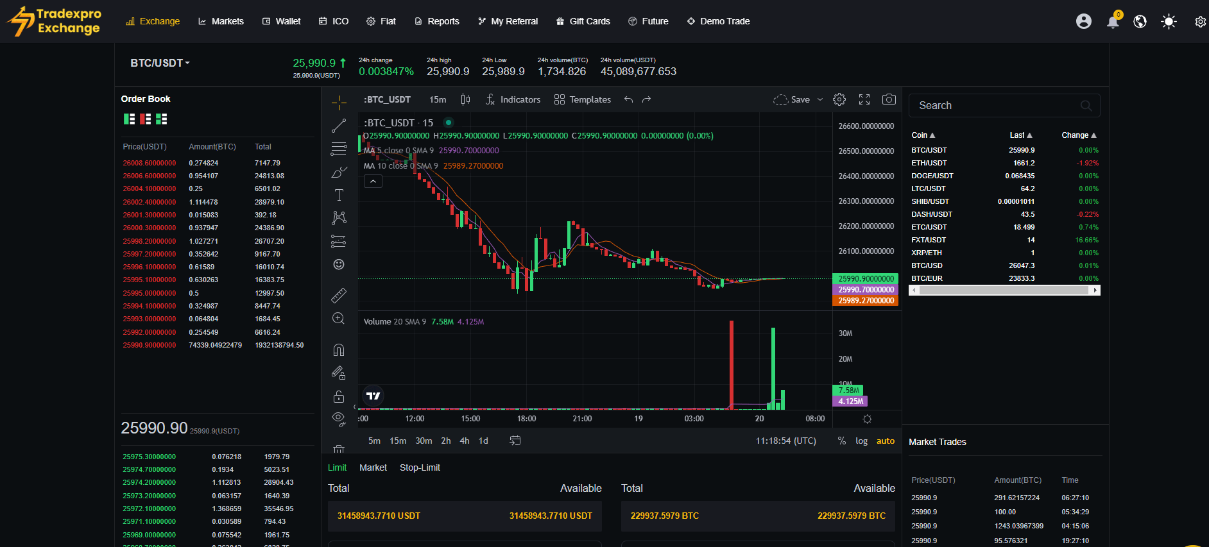Select the text annotation tool
1209x547 pixels.
pyautogui.click(x=339, y=195)
